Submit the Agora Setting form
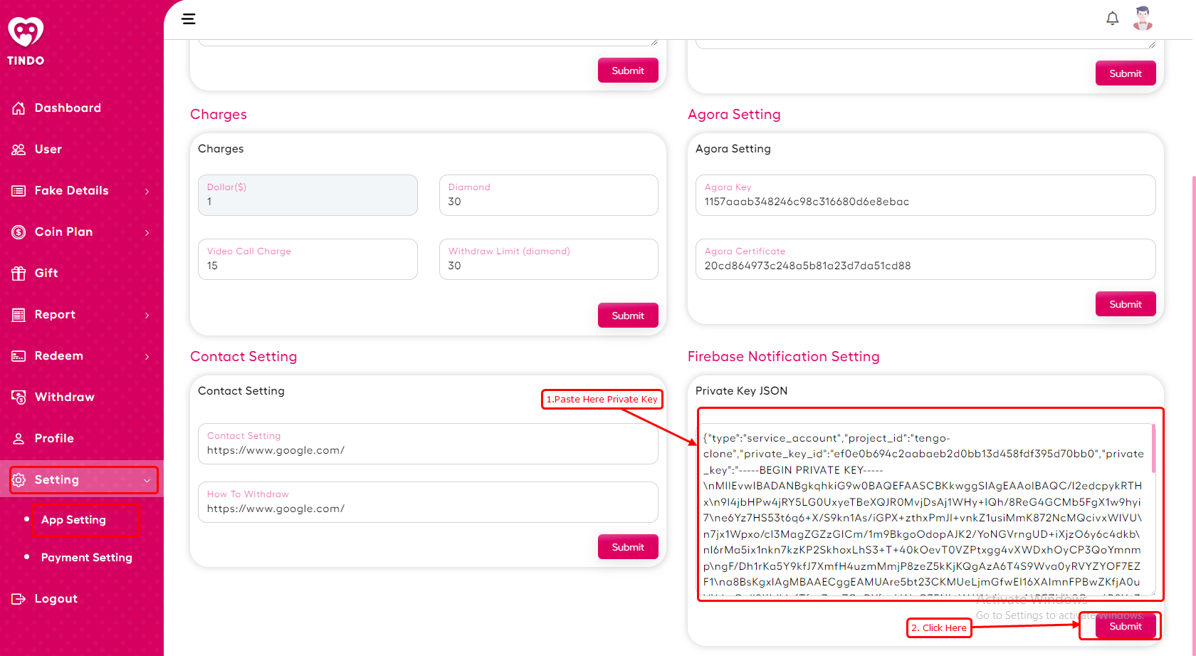Viewport: 1196px width, 656px height. pos(1125,304)
